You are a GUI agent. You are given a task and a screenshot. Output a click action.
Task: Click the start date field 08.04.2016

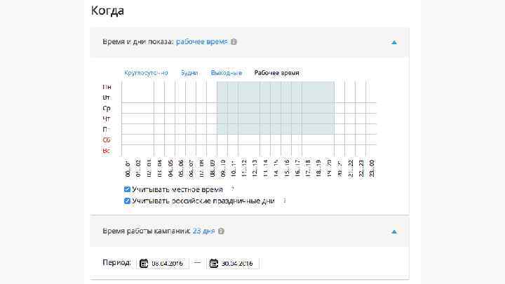point(168,263)
